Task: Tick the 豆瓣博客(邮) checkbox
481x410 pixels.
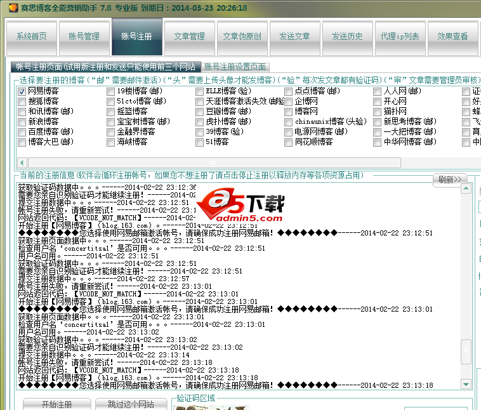Action: pyautogui.click(x=199, y=112)
